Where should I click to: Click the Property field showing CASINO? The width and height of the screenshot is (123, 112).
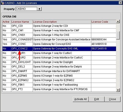pos(26,9)
